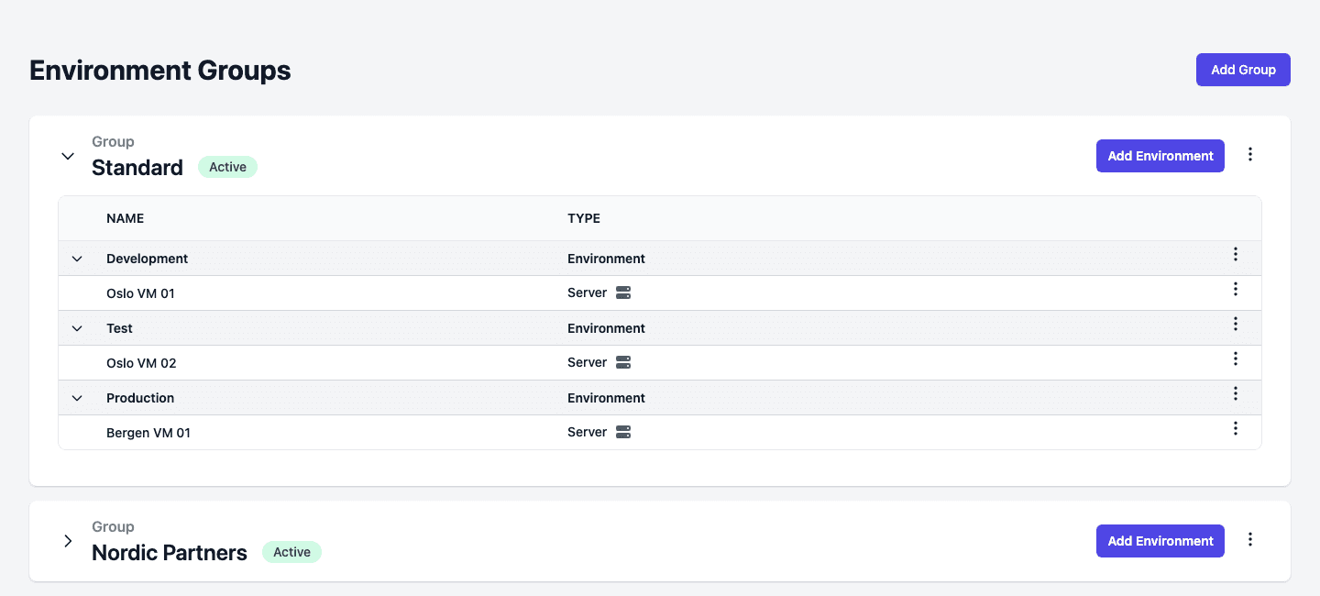The width and height of the screenshot is (1320, 596).
Task: Collapse the Production environment row
Action: (77, 398)
